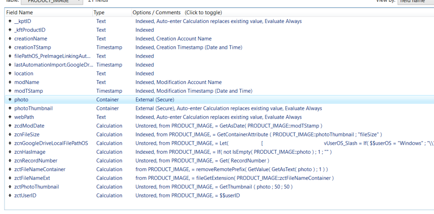The width and height of the screenshot is (434, 214).
Task: Select the zcnGoogleDriveLocalFilePathOS field
Action: (x=51, y=143)
